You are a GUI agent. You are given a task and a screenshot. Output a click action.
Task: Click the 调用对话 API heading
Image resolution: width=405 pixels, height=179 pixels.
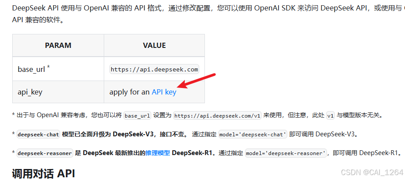pos(44,173)
